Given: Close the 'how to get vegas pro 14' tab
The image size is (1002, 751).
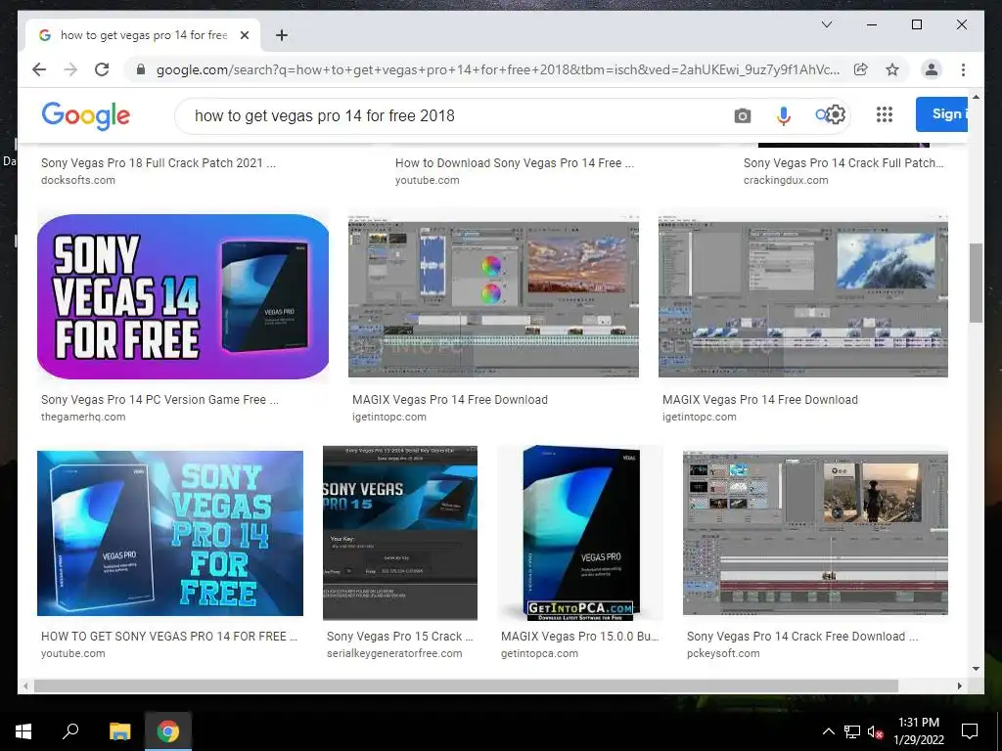Looking at the screenshot, I should (244, 35).
